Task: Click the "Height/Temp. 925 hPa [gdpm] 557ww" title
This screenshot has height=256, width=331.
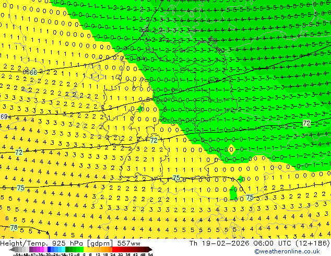Action: click(x=70, y=243)
